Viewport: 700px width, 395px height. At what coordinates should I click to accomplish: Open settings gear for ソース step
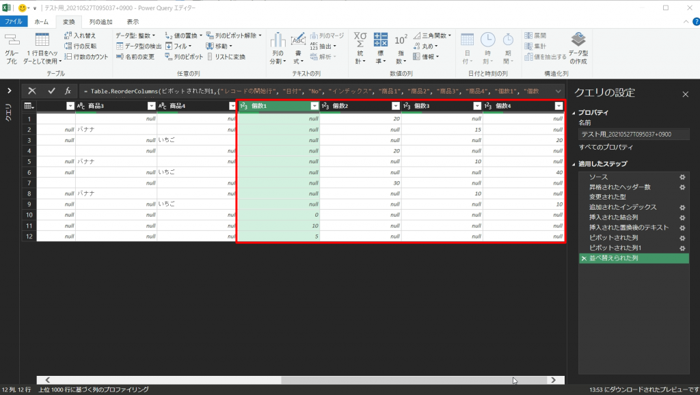[682, 177]
